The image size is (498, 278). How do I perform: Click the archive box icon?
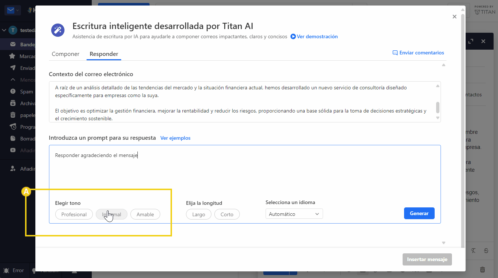pos(13,103)
